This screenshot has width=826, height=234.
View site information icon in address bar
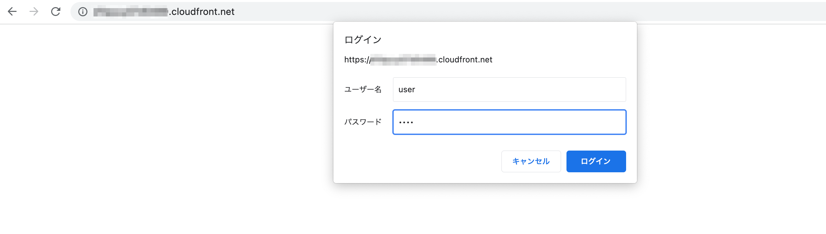(x=83, y=12)
